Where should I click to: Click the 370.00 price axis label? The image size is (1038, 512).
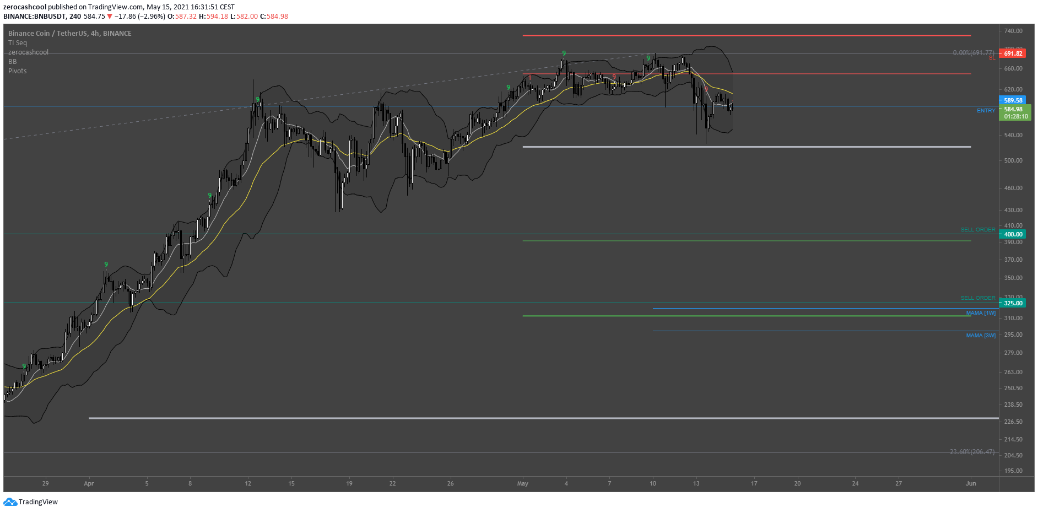tap(1013, 260)
